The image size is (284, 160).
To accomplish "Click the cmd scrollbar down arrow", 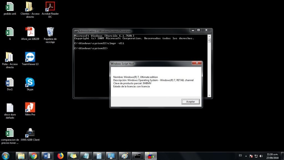I will [x=209, y=95].
